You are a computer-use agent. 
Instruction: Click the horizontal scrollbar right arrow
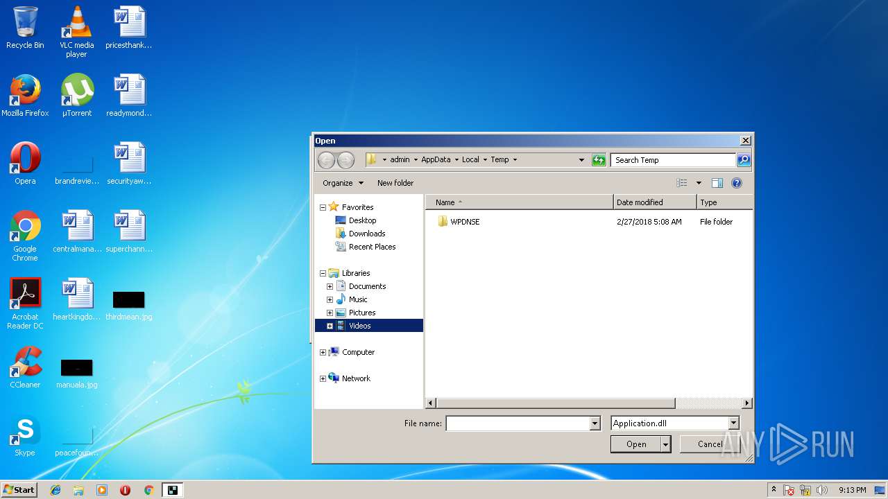pos(747,403)
